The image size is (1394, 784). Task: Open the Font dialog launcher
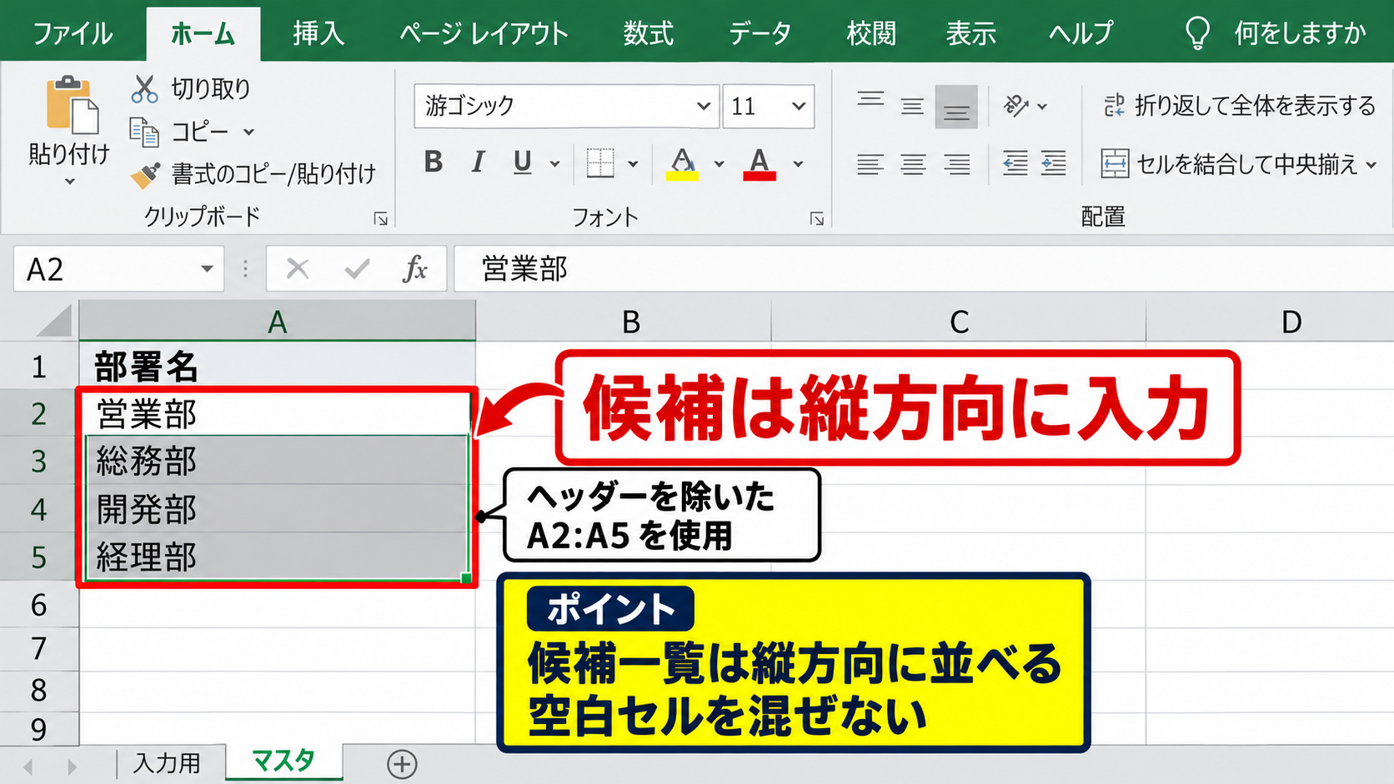[817, 219]
